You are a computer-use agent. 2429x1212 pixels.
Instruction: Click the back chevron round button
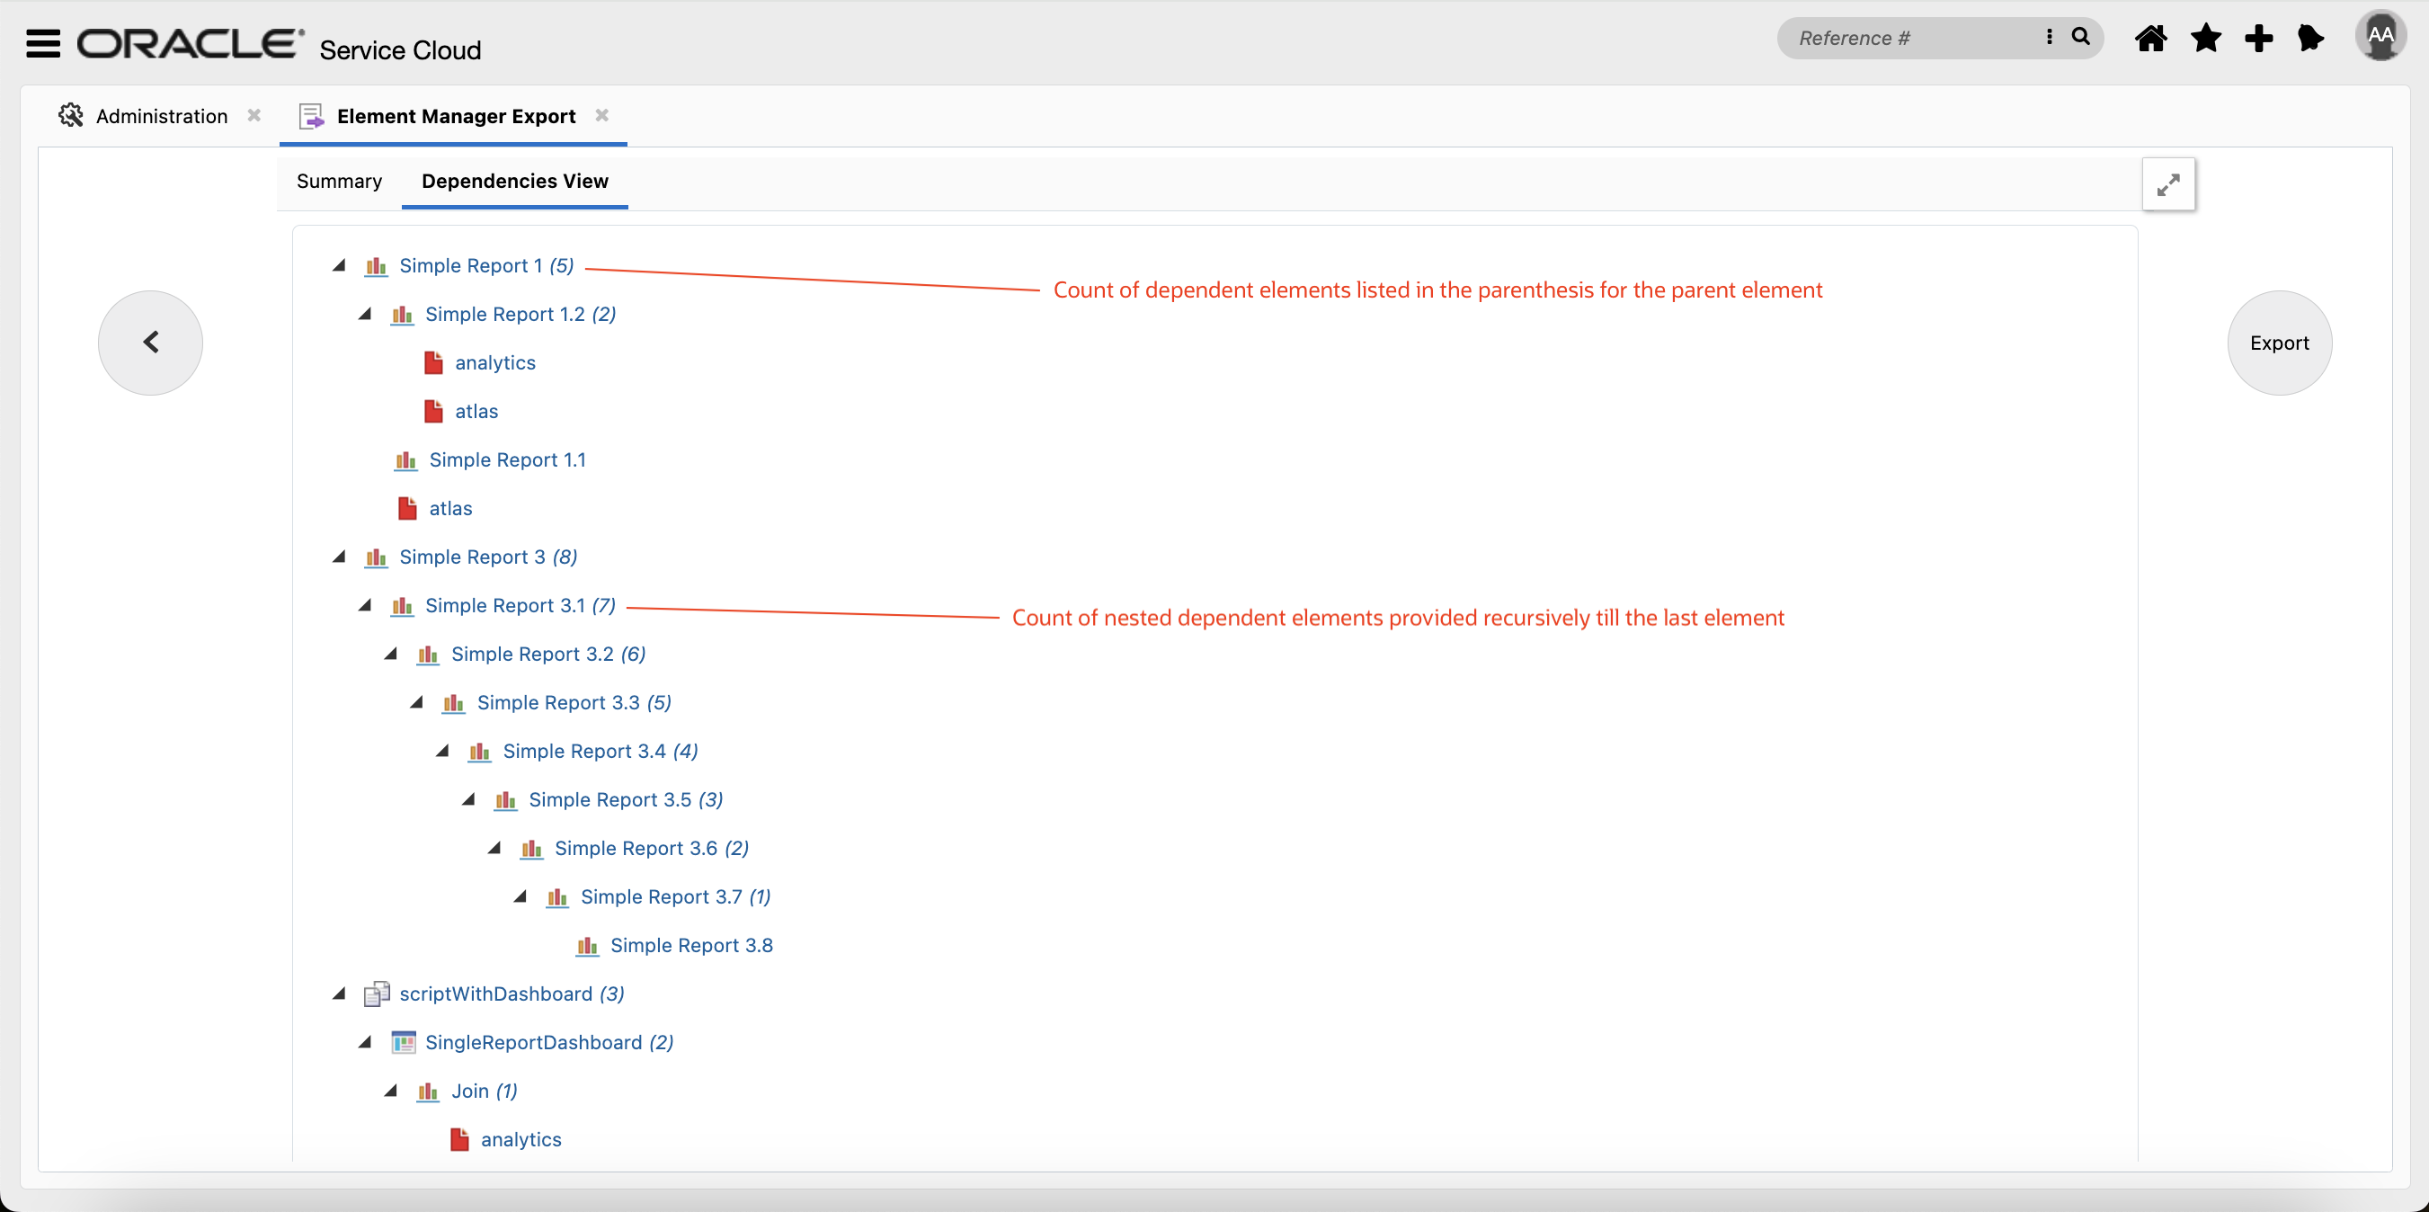click(151, 343)
